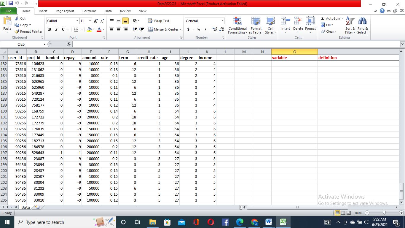Switch to the Insert tab
The height and width of the screenshot is (228, 405).
(43, 11)
